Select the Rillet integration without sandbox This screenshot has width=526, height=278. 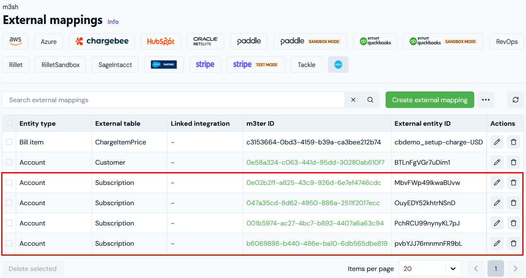[x=16, y=65]
